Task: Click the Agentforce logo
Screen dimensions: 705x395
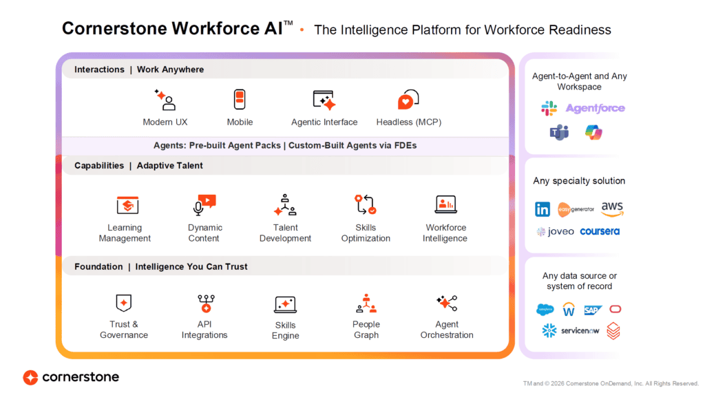Action: (596, 108)
